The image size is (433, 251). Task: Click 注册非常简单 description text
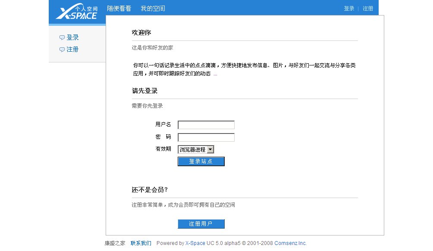pyautogui.click(x=183, y=205)
